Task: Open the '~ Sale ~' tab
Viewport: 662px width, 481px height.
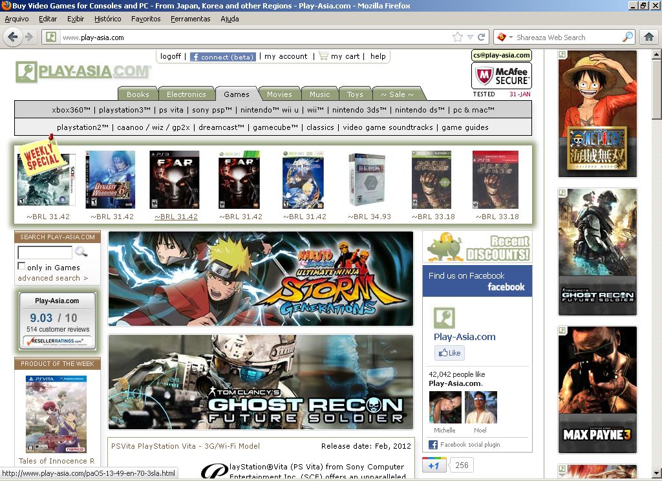Action: pyautogui.click(x=397, y=94)
